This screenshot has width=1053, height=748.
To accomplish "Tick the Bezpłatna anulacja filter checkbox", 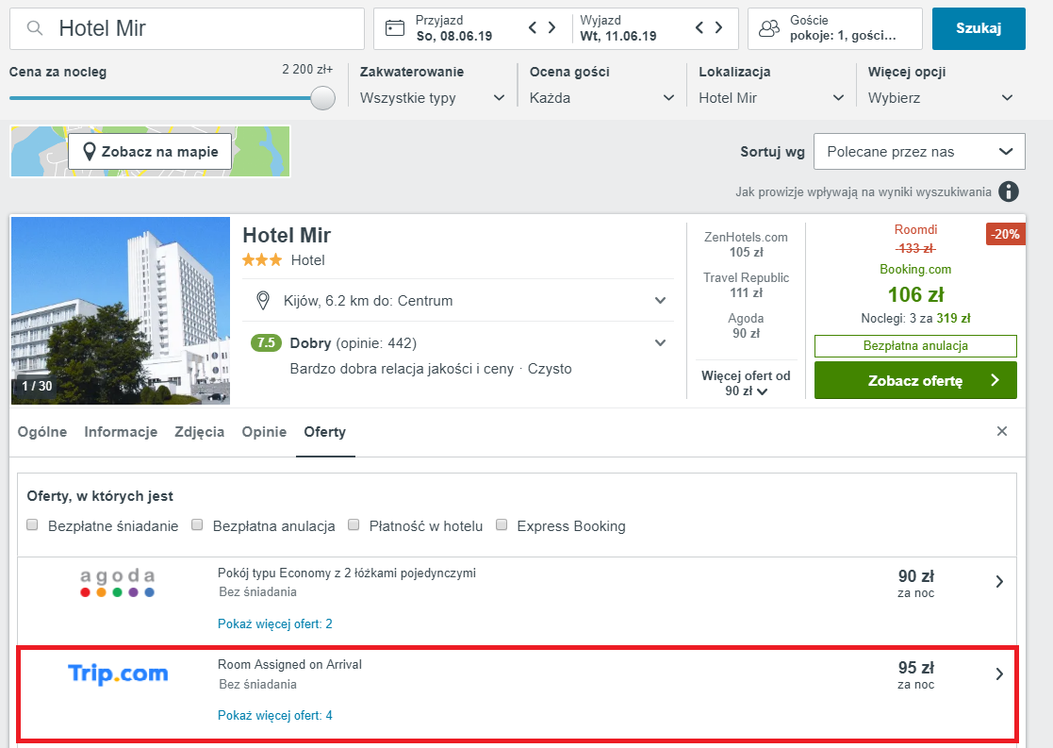I will [x=197, y=524].
